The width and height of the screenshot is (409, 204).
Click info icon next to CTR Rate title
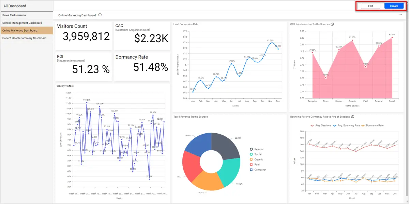pyautogui.click(x=332, y=24)
